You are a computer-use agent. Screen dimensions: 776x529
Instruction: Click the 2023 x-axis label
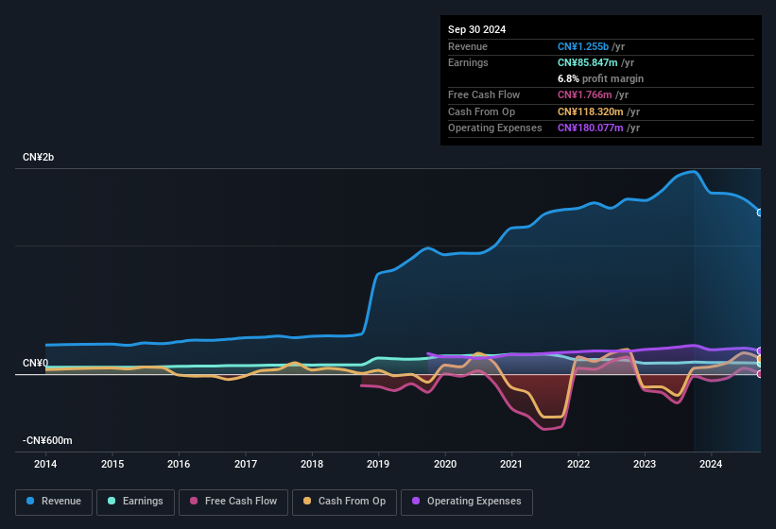(645, 464)
